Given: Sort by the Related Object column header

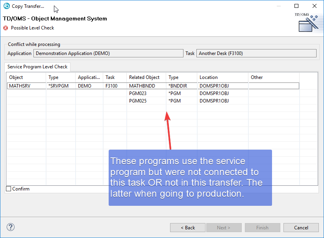Looking at the screenshot, I should click(146, 77).
